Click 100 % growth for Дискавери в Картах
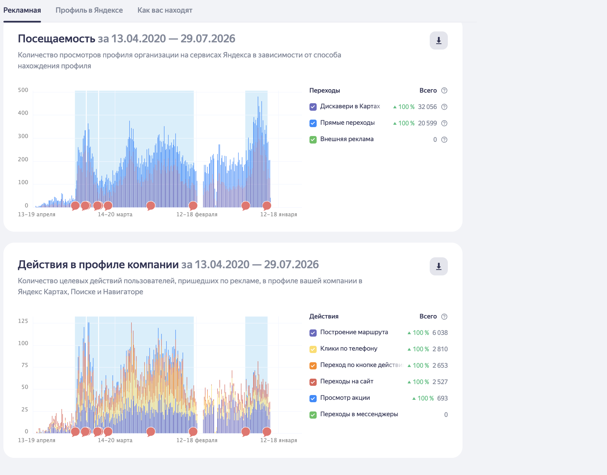Image resolution: width=607 pixels, height=475 pixels. tap(404, 107)
